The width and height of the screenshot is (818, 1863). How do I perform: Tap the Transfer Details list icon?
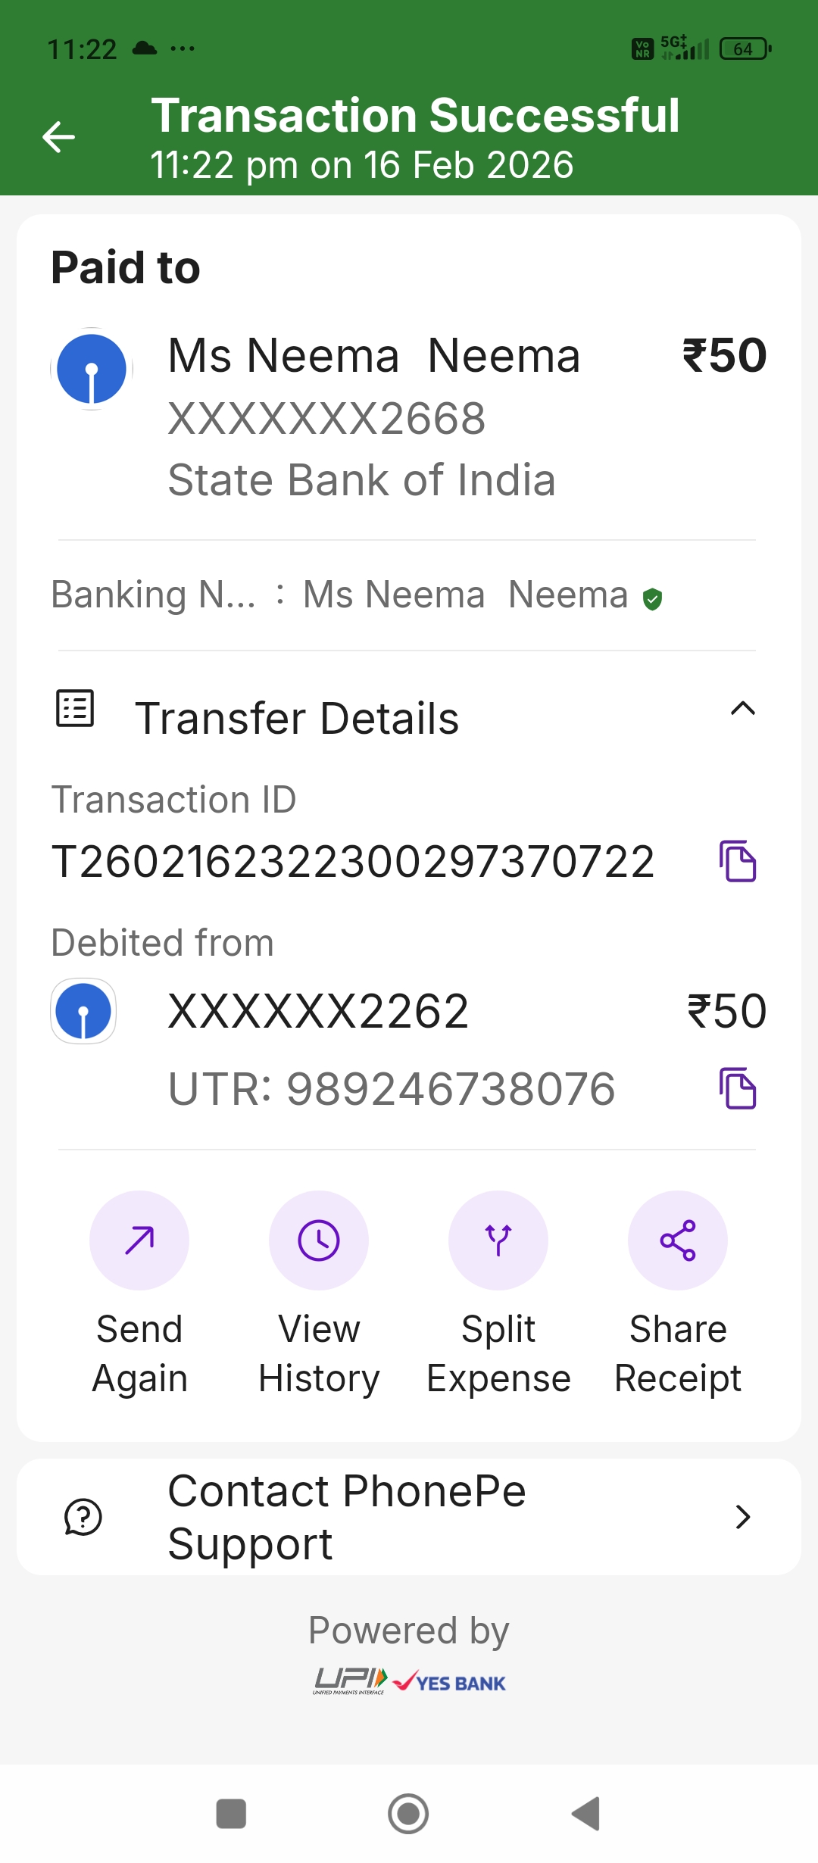(x=75, y=709)
